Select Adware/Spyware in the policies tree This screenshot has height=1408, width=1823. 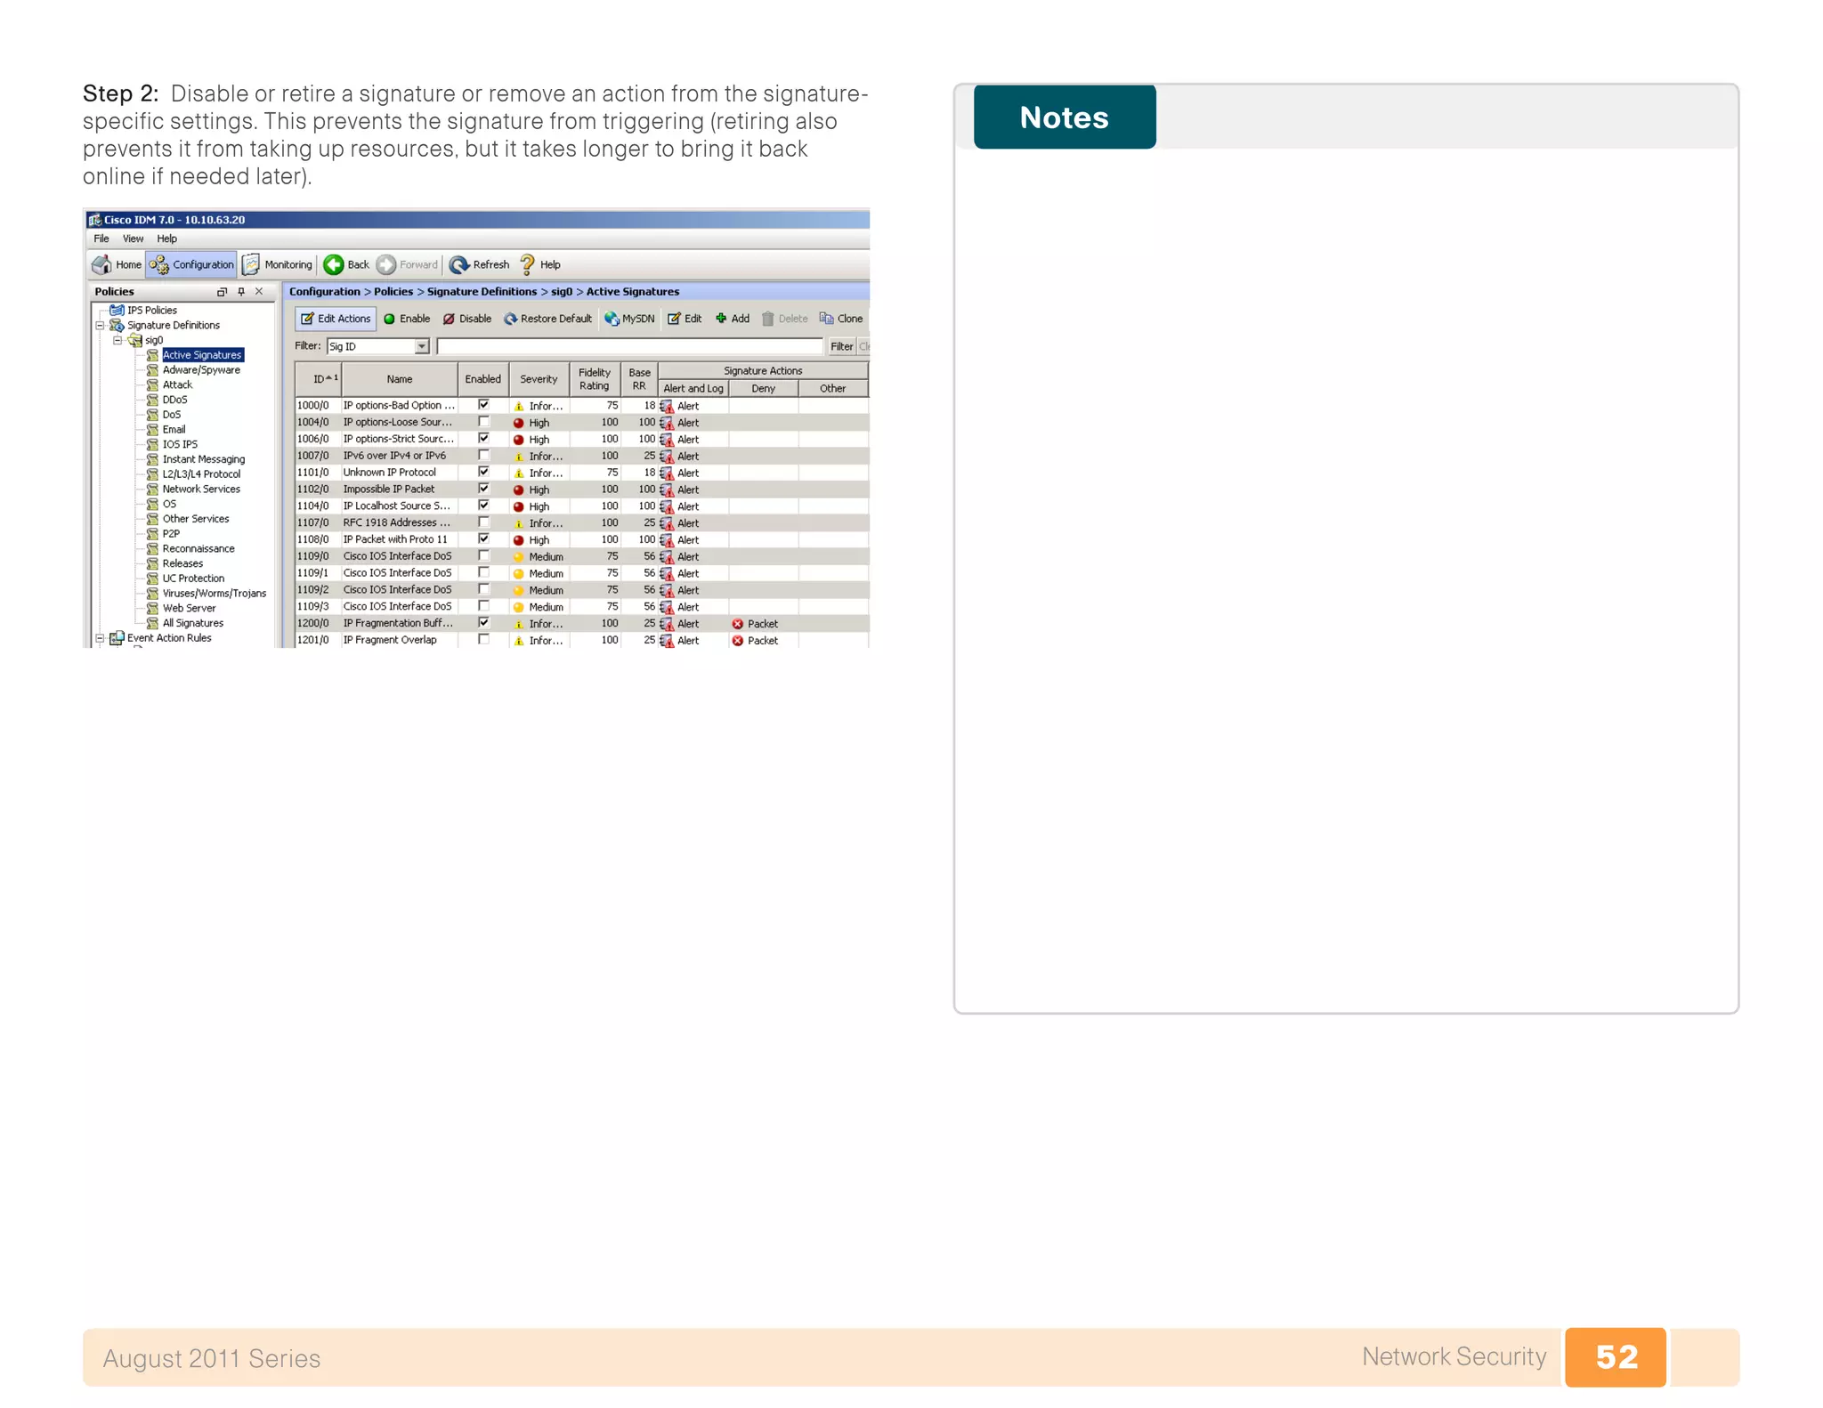coord(201,369)
